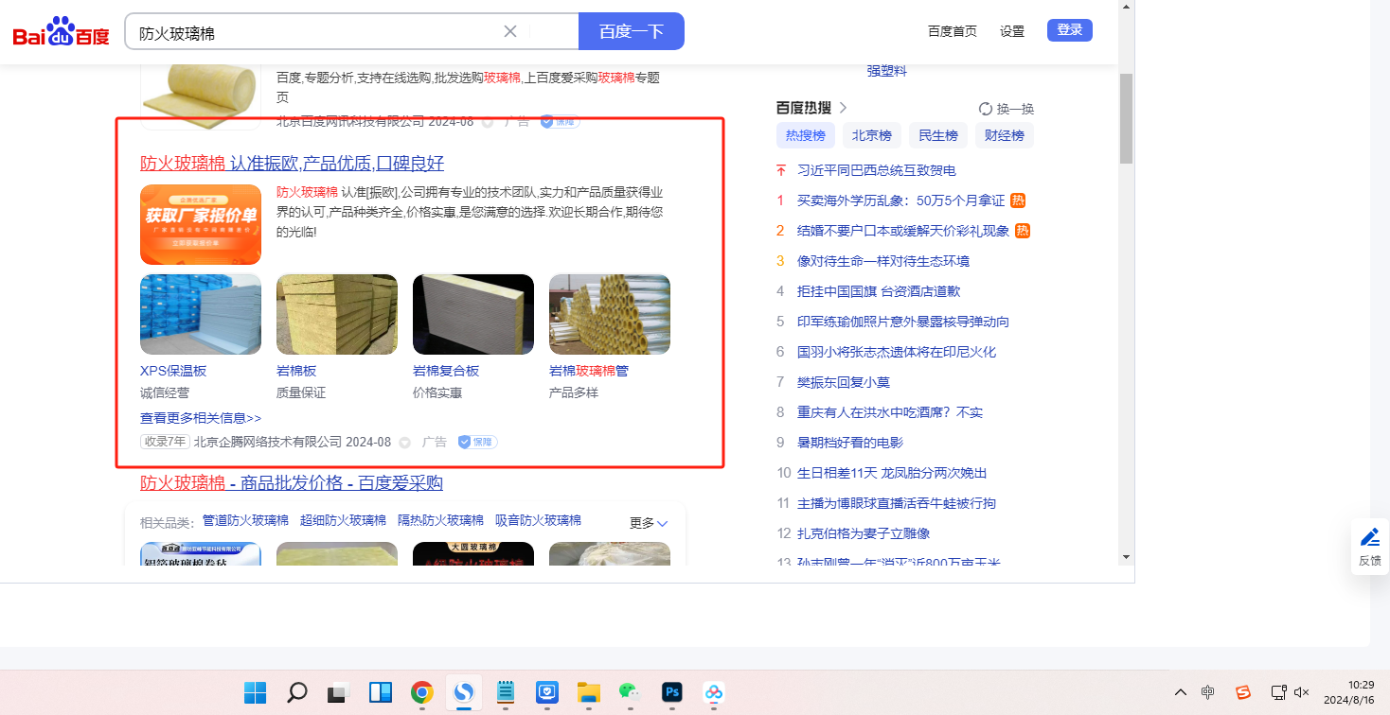This screenshot has height=715, width=1390.
Task: Open Windows taskbar search
Action: pos(297,692)
